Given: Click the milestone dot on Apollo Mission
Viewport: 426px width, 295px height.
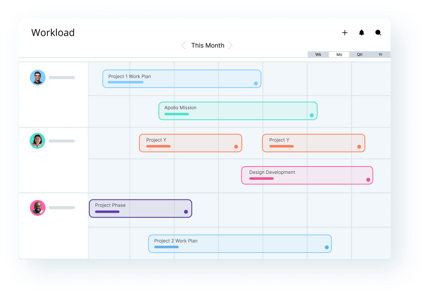Looking at the screenshot, I should (311, 114).
